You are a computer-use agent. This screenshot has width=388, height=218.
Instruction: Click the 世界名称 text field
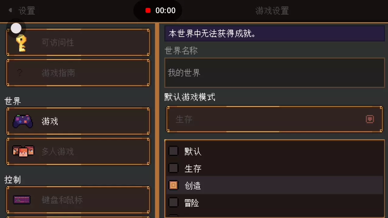point(274,73)
